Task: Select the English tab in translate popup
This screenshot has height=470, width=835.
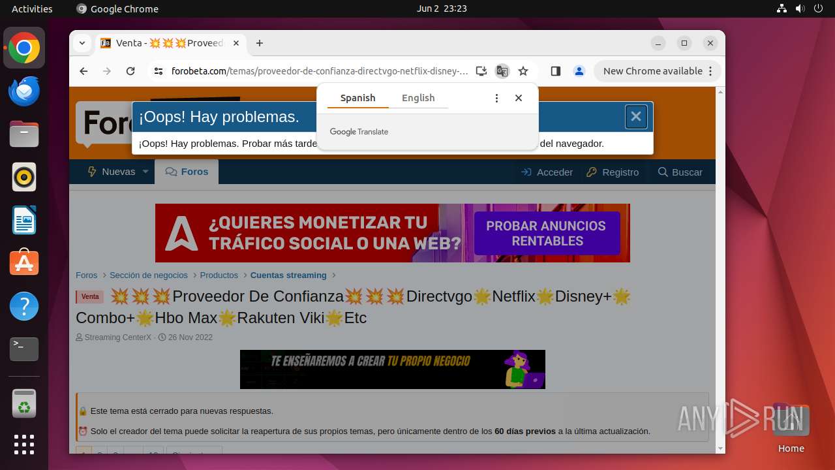Action: (x=418, y=98)
